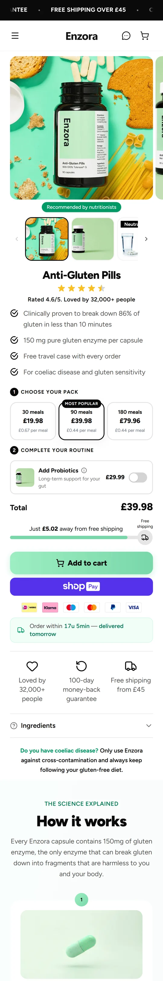The image size is (163, 981).
Task: Open the chat support icon
Action: click(x=126, y=36)
